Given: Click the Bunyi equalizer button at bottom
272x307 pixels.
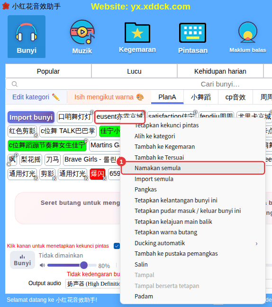Looking at the screenshot, I should pos(22,260).
